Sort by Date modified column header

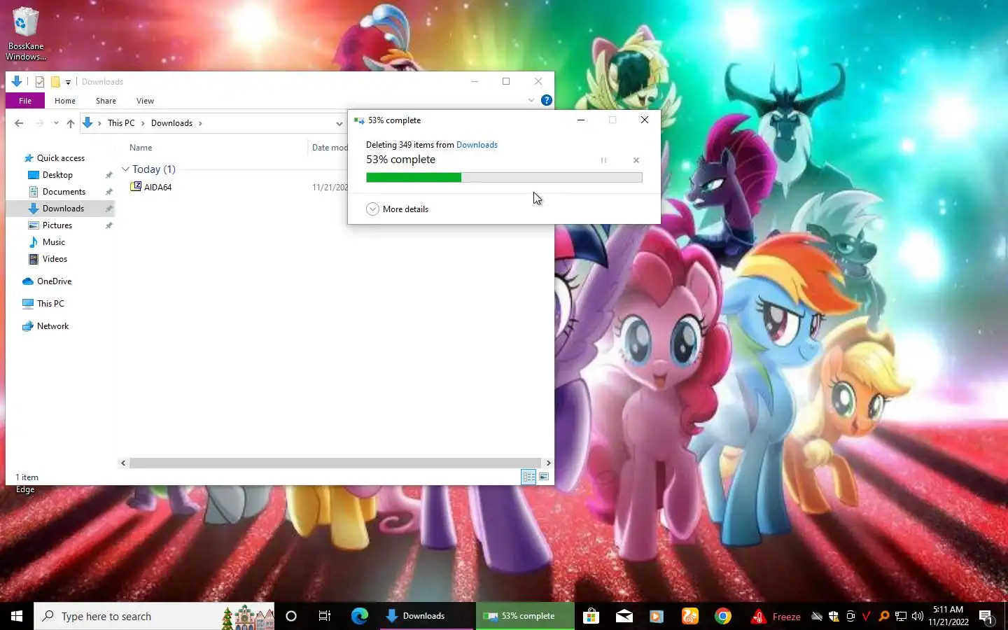(x=330, y=148)
